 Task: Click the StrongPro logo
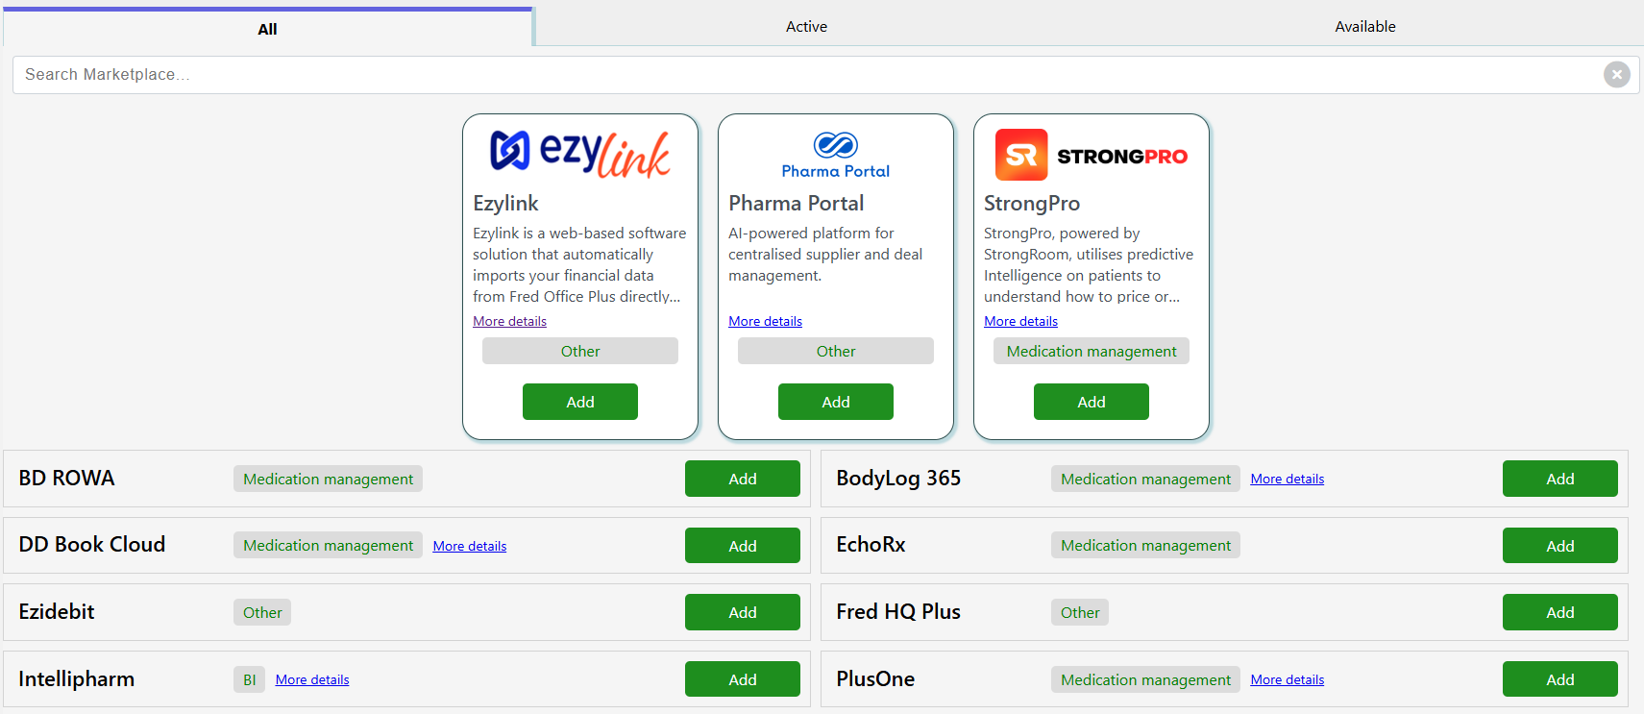click(x=1091, y=155)
